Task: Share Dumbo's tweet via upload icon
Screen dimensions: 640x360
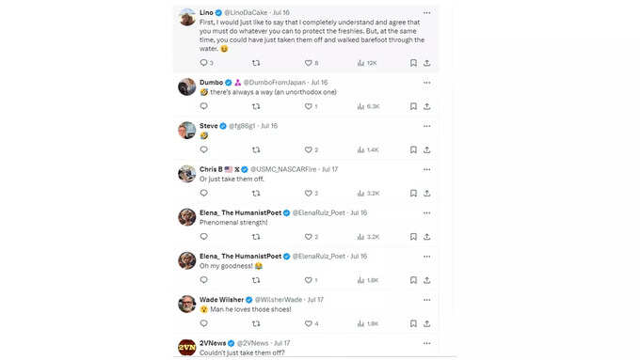Action: [x=426, y=106]
